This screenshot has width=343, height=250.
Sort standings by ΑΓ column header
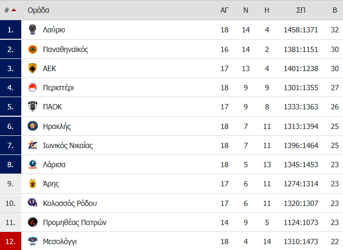coord(224,10)
